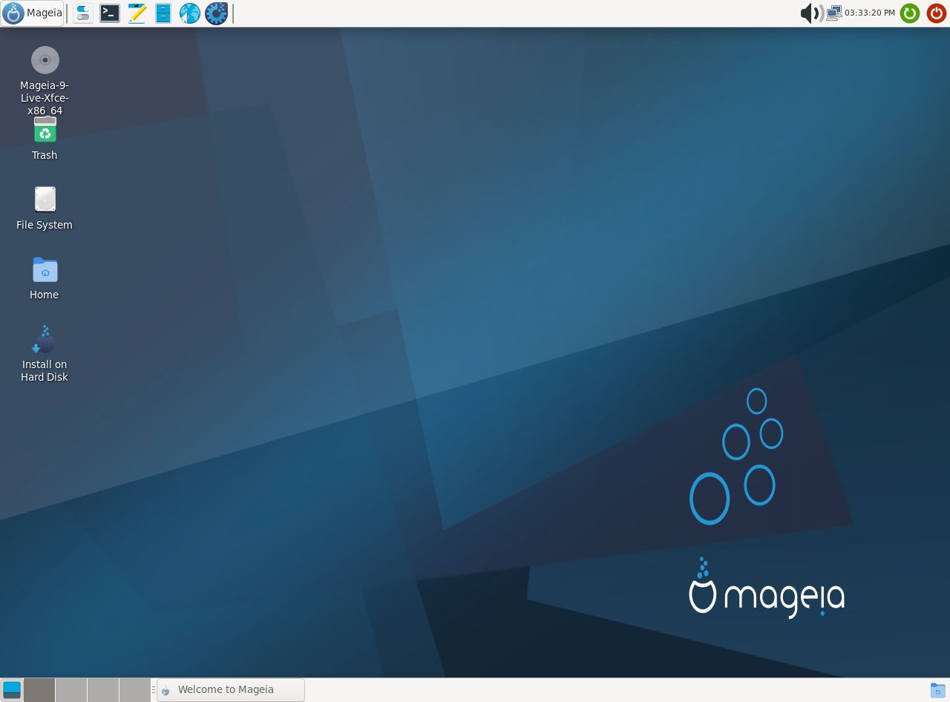Click the green restart button
Image resolution: width=950 pixels, height=702 pixels.
[x=909, y=13]
